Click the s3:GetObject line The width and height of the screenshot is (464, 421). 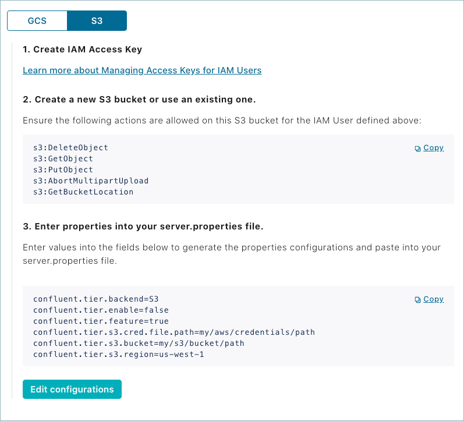pos(63,159)
